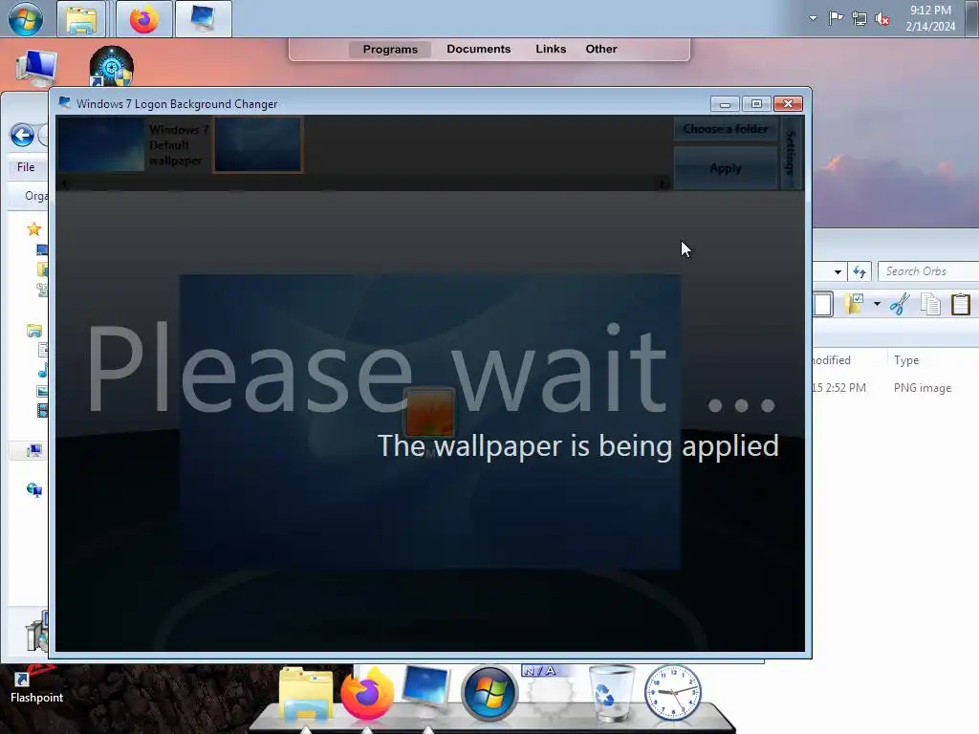Click Choose a folder button
Image resolution: width=979 pixels, height=734 pixels.
coord(725,129)
